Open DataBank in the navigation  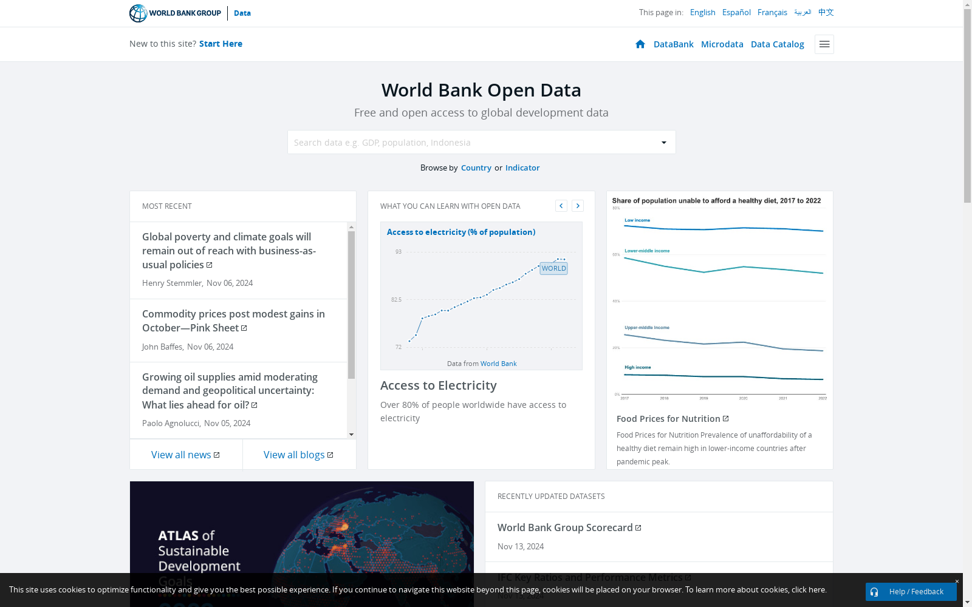(x=674, y=44)
